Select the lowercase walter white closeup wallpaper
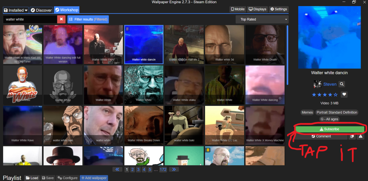Image resolution: width=368 pixels, height=181 pixels. pos(104,125)
